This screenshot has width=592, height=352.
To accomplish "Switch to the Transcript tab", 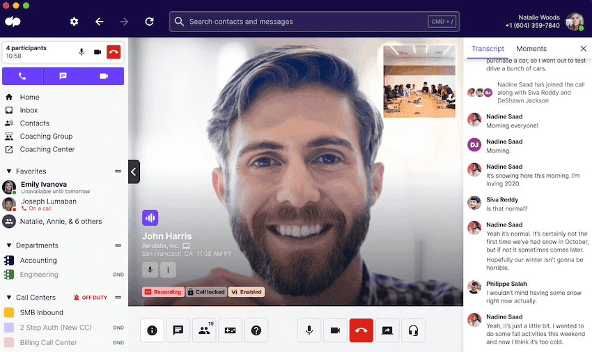I will [x=488, y=49].
